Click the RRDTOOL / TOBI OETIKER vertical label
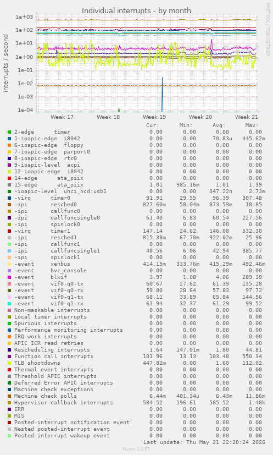Image resolution: width=273 pixels, height=455 pixels. coord(268,29)
